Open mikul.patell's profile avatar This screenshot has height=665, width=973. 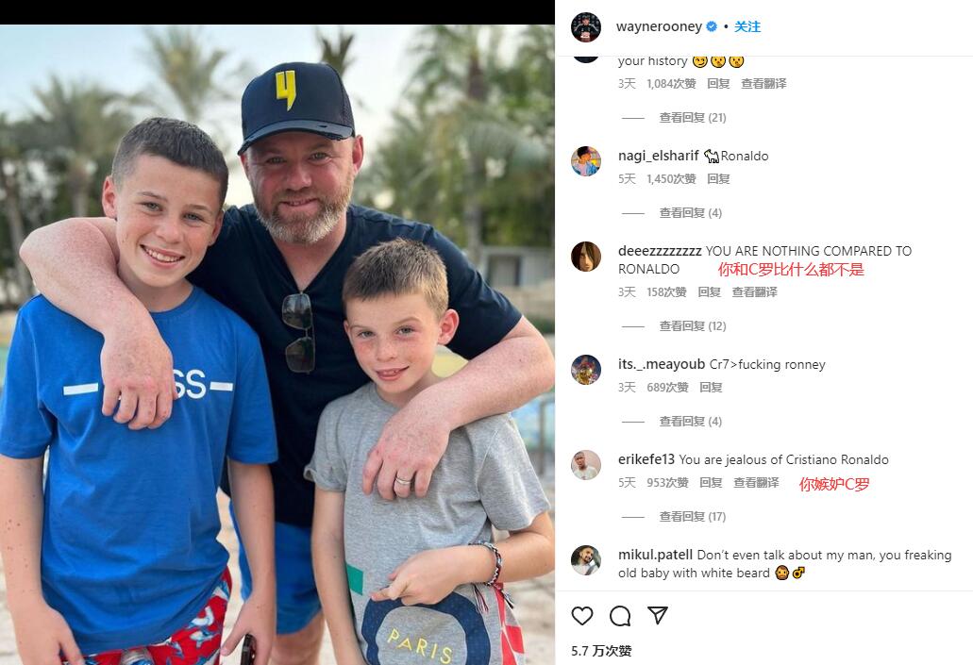[586, 561]
